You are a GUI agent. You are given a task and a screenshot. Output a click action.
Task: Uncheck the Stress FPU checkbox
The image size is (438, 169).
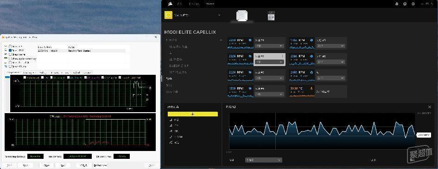click(x=10, y=50)
